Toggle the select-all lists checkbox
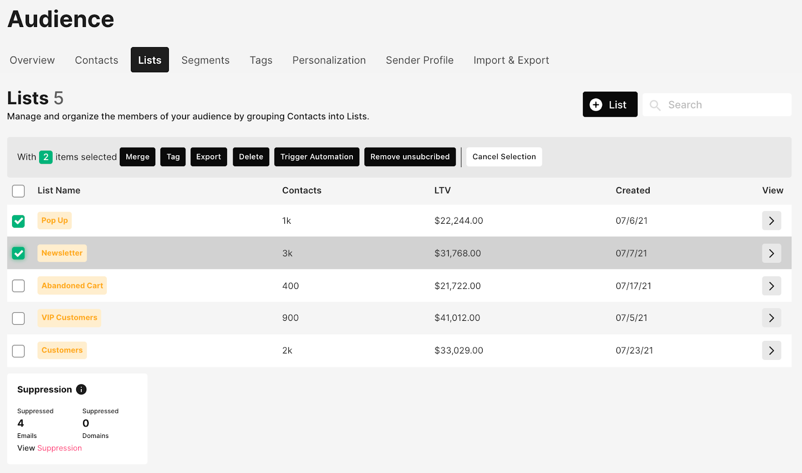This screenshot has width=802, height=473. pyautogui.click(x=19, y=191)
